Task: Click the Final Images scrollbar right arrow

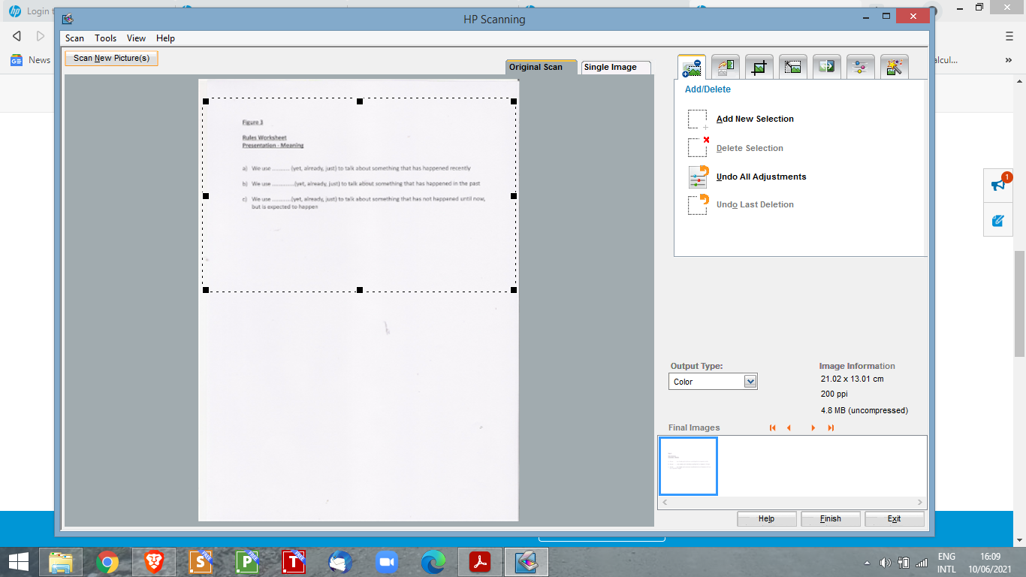Action: point(920,502)
